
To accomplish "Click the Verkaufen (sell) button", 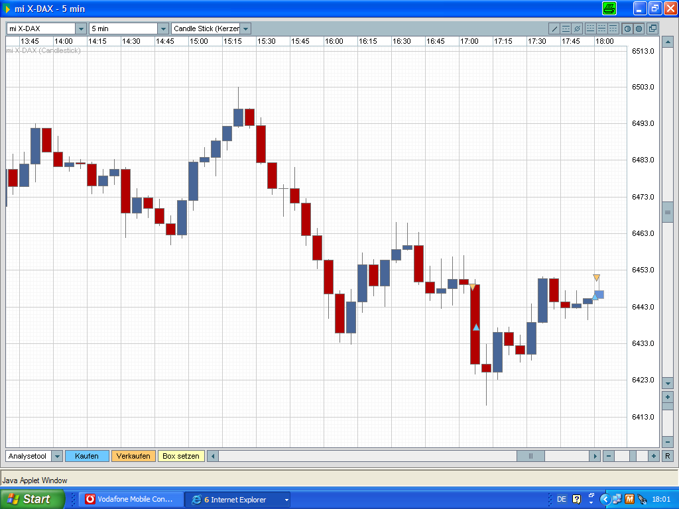I will pos(133,456).
